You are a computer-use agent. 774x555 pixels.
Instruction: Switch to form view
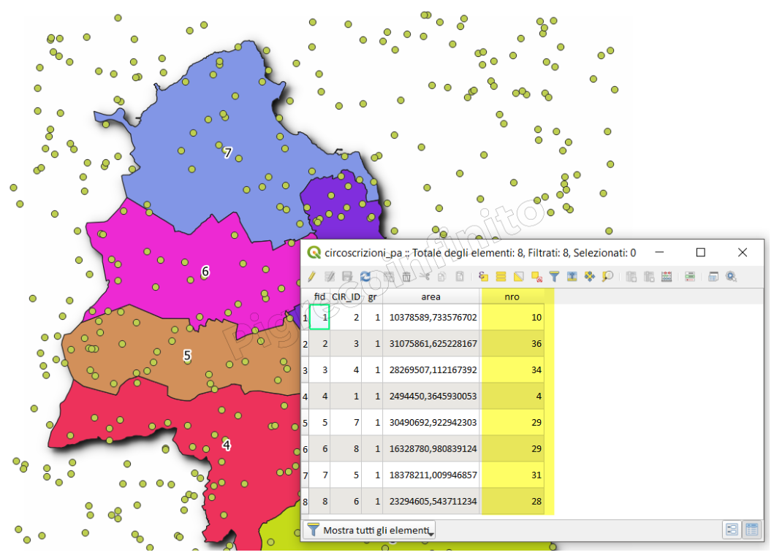pyautogui.click(x=731, y=530)
